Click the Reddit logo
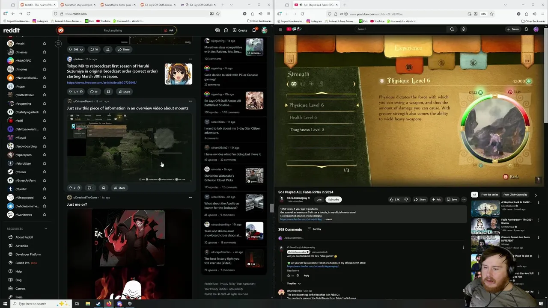 click(x=12, y=30)
